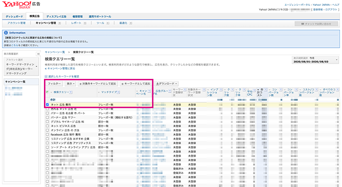The image size is (342, 187).
Task: Check the facebook 広告 制作 費用 row
Action: click(x=47, y=134)
